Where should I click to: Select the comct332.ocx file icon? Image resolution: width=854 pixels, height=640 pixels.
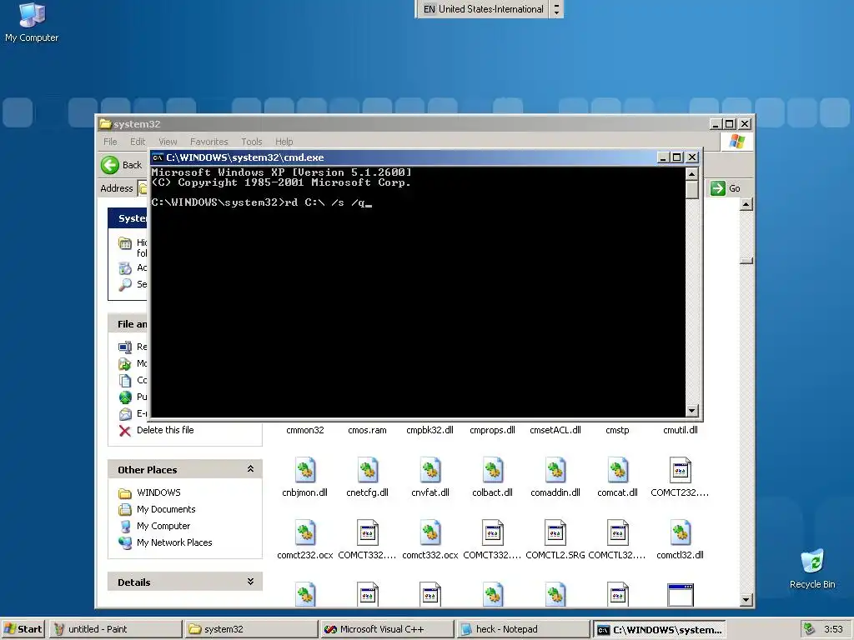pyautogui.click(x=430, y=532)
